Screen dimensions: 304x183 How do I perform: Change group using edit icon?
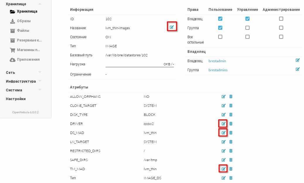(x=298, y=69)
